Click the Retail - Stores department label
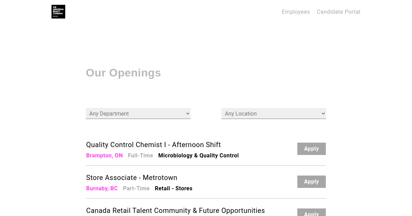Image resolution: width=412 pixels, height=216 pixels. (x=173, y=188)
